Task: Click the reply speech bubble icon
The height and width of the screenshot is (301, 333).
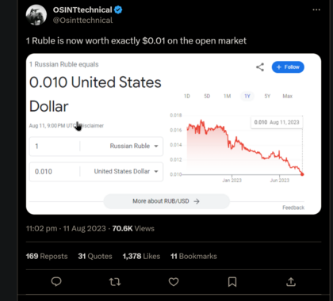Action: point(56,282)
